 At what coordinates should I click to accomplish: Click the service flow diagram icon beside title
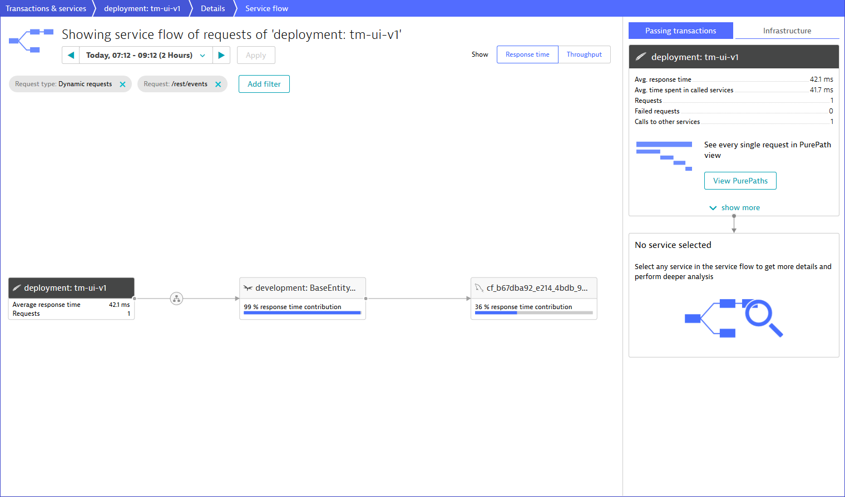pos(31,41)
